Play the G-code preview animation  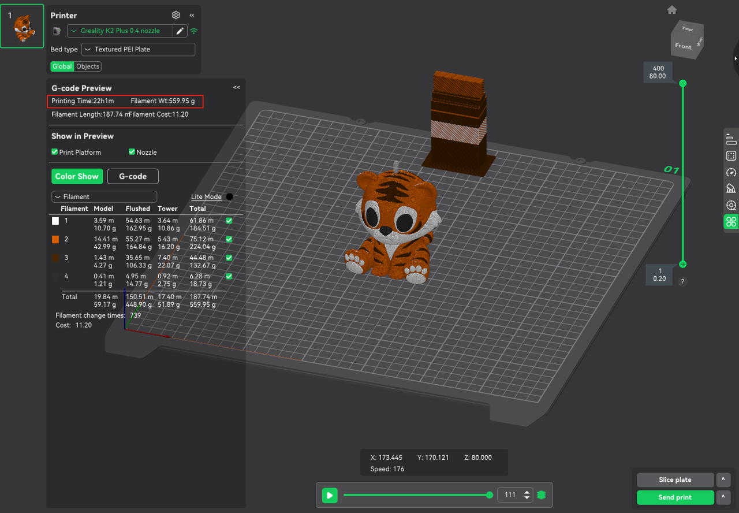(330, 495)
